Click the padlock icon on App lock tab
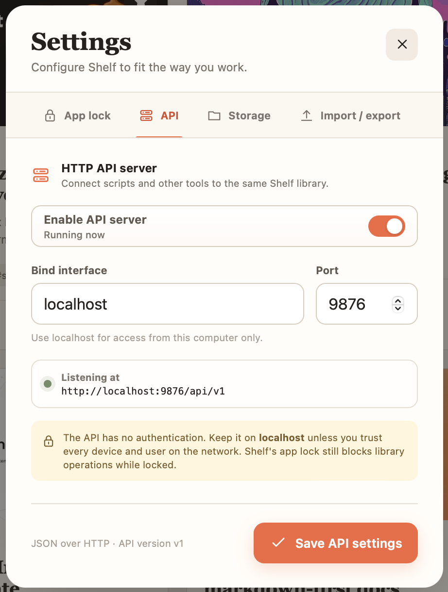This screenshot has height=592, width=448. tap(50, 116)
